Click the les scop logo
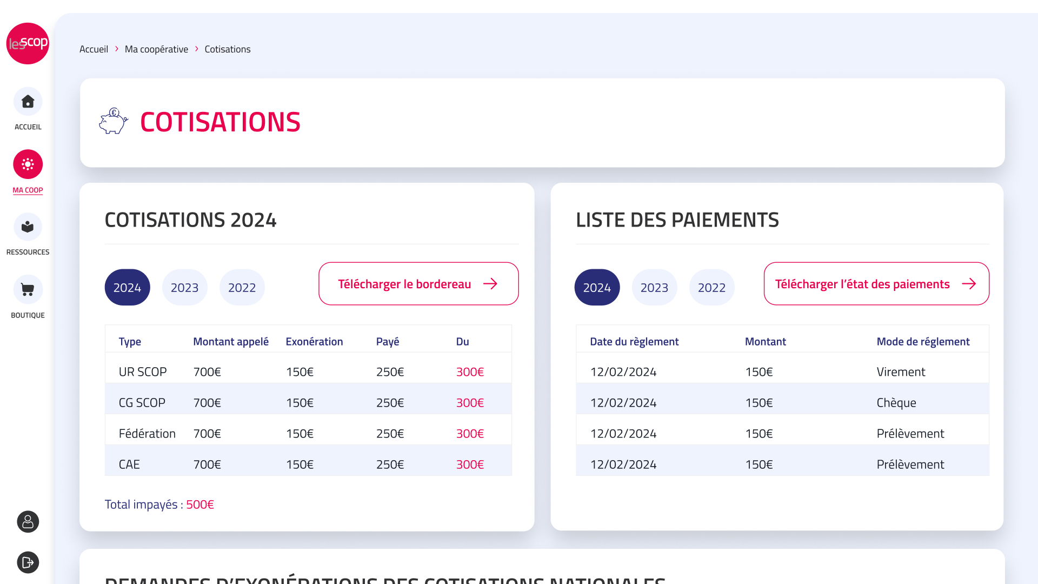 [x=28, y=43]
